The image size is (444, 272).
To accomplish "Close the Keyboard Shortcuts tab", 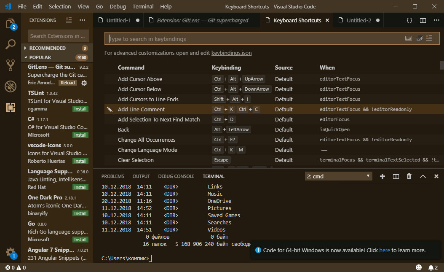I will pyautogui.click(x=327, y=20).
